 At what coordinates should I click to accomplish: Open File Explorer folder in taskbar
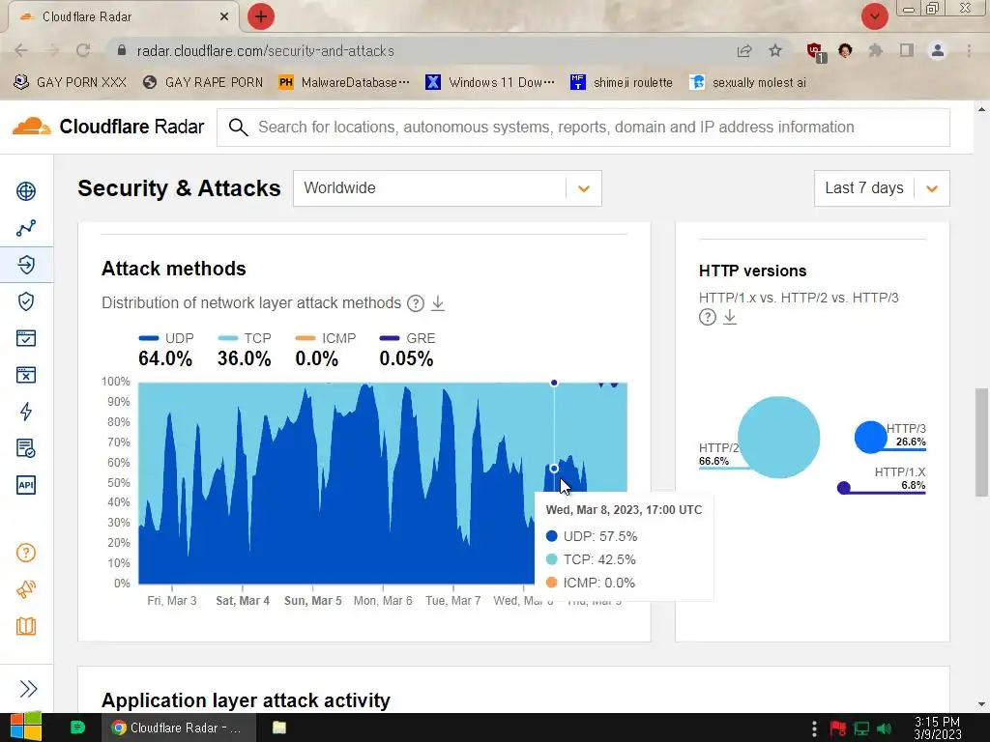click(x=279, y=728)
